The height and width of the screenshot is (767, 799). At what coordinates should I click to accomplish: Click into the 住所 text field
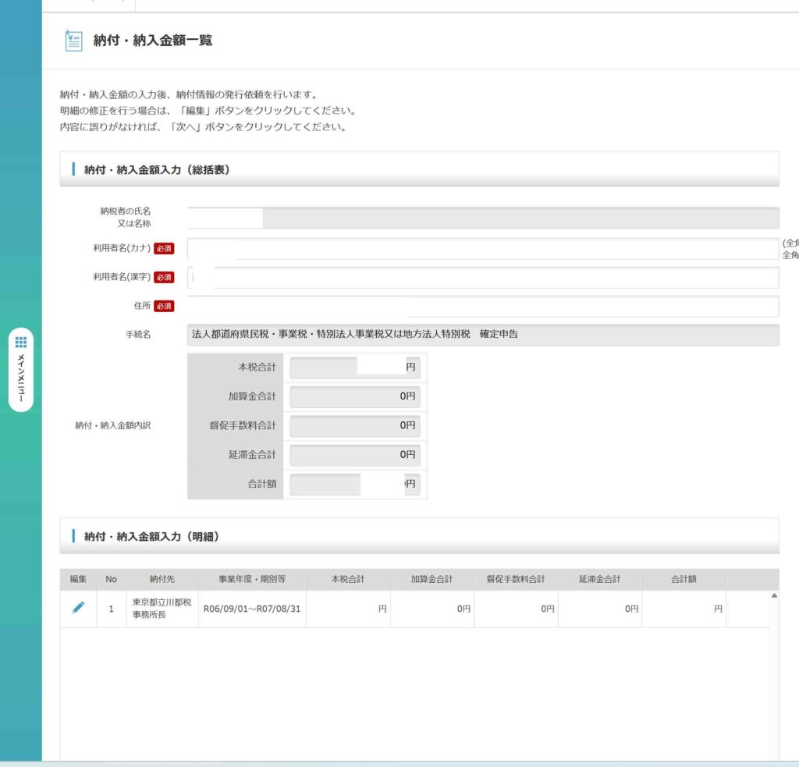tap(482, 306)
